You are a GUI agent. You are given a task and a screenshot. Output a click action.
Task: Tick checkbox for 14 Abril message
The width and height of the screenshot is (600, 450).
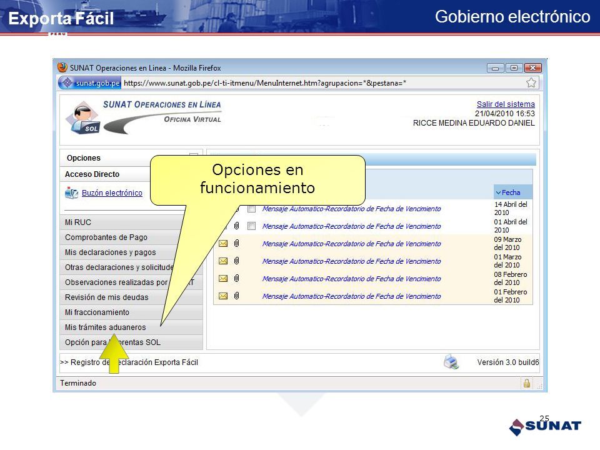(251, 209)
